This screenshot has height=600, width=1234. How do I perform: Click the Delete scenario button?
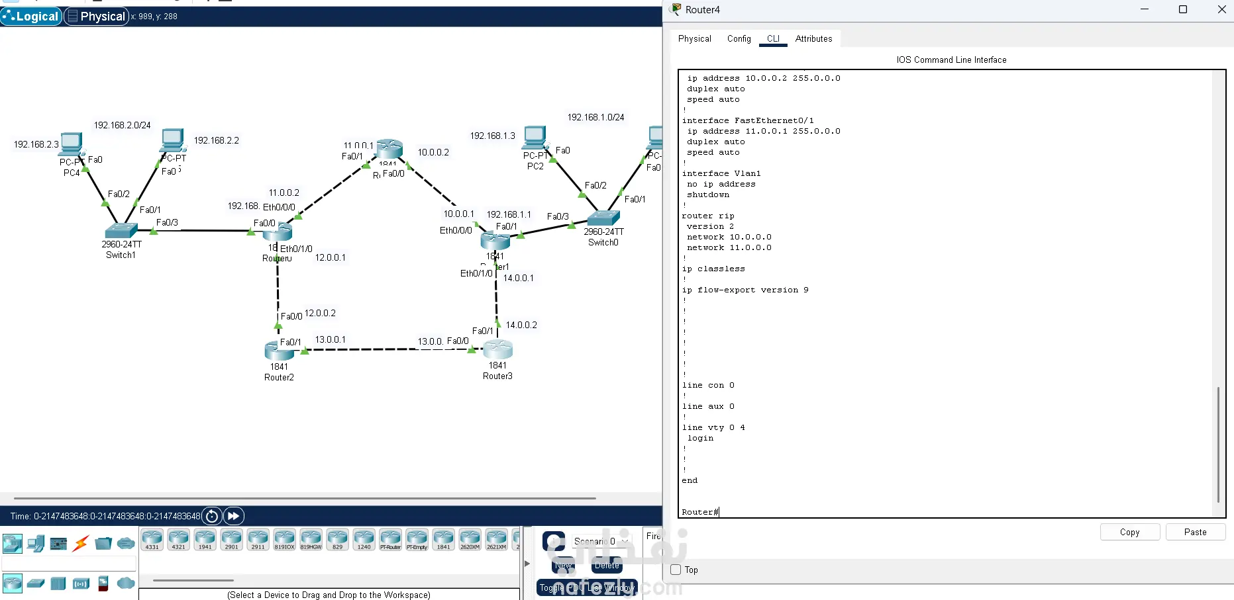pyautogui.click(x=607, y=566)
